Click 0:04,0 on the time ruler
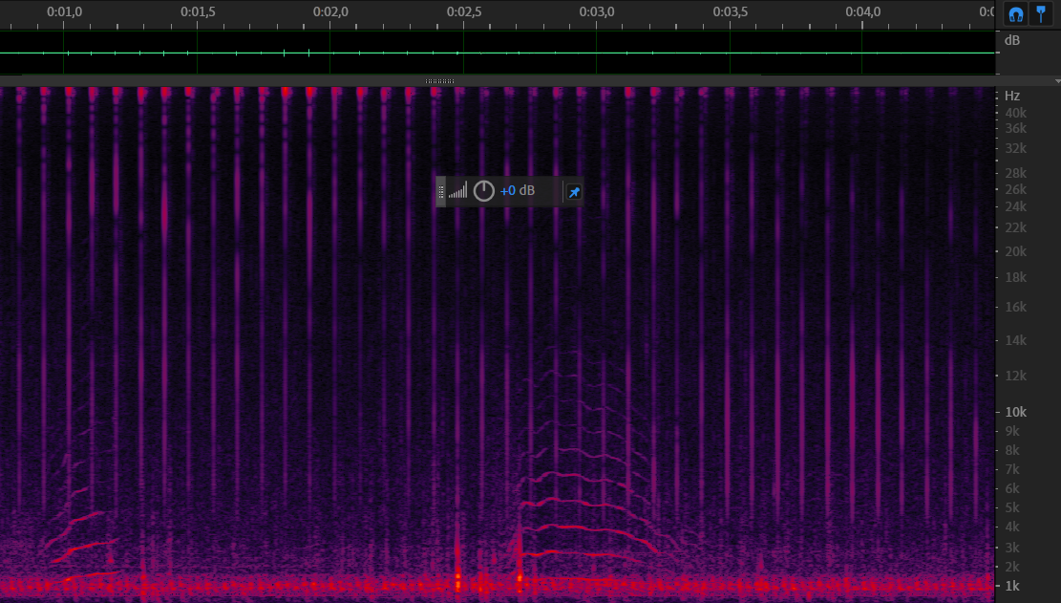Image resolution: width=1061 pixels, height=603 pixels. click(x=862, y=12)
